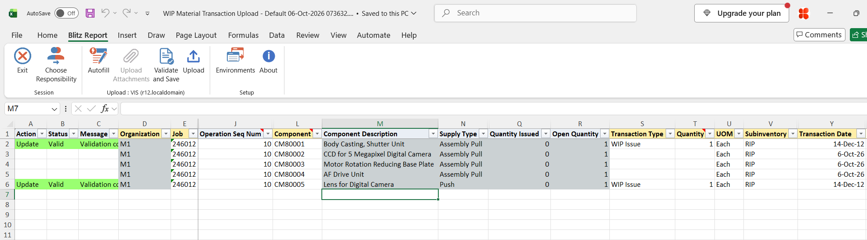Confirm formula entry with checkmark icon
This screenshot has height=240, width=867.
[x=91, y=109]
